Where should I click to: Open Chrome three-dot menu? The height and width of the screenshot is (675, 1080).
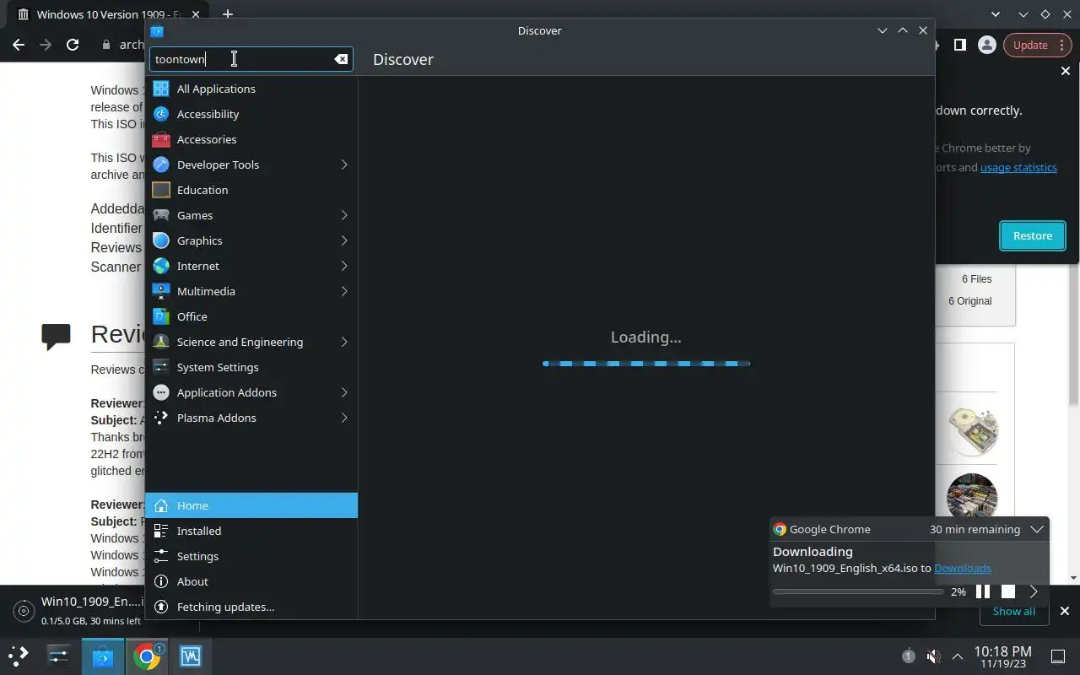point(1062,45)
